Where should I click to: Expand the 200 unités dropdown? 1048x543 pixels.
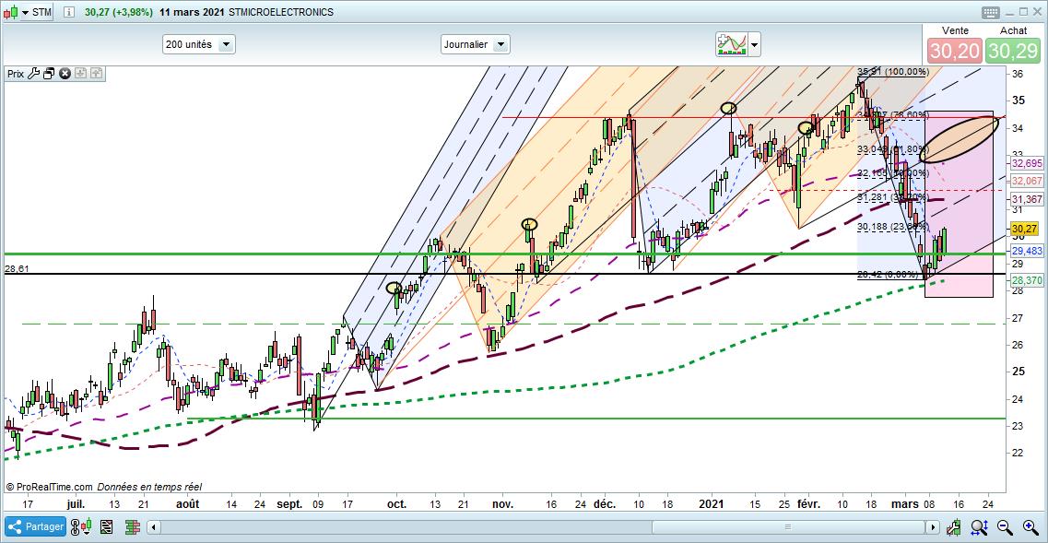[x=199, y=45]
